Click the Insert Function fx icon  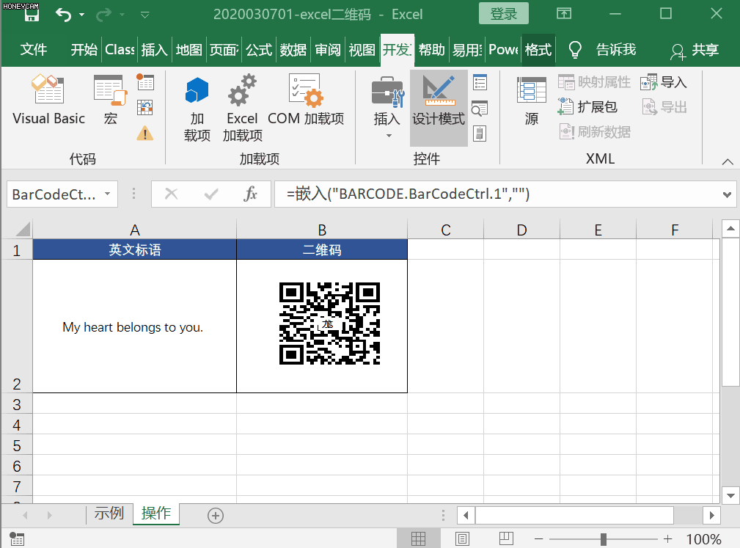251,194
